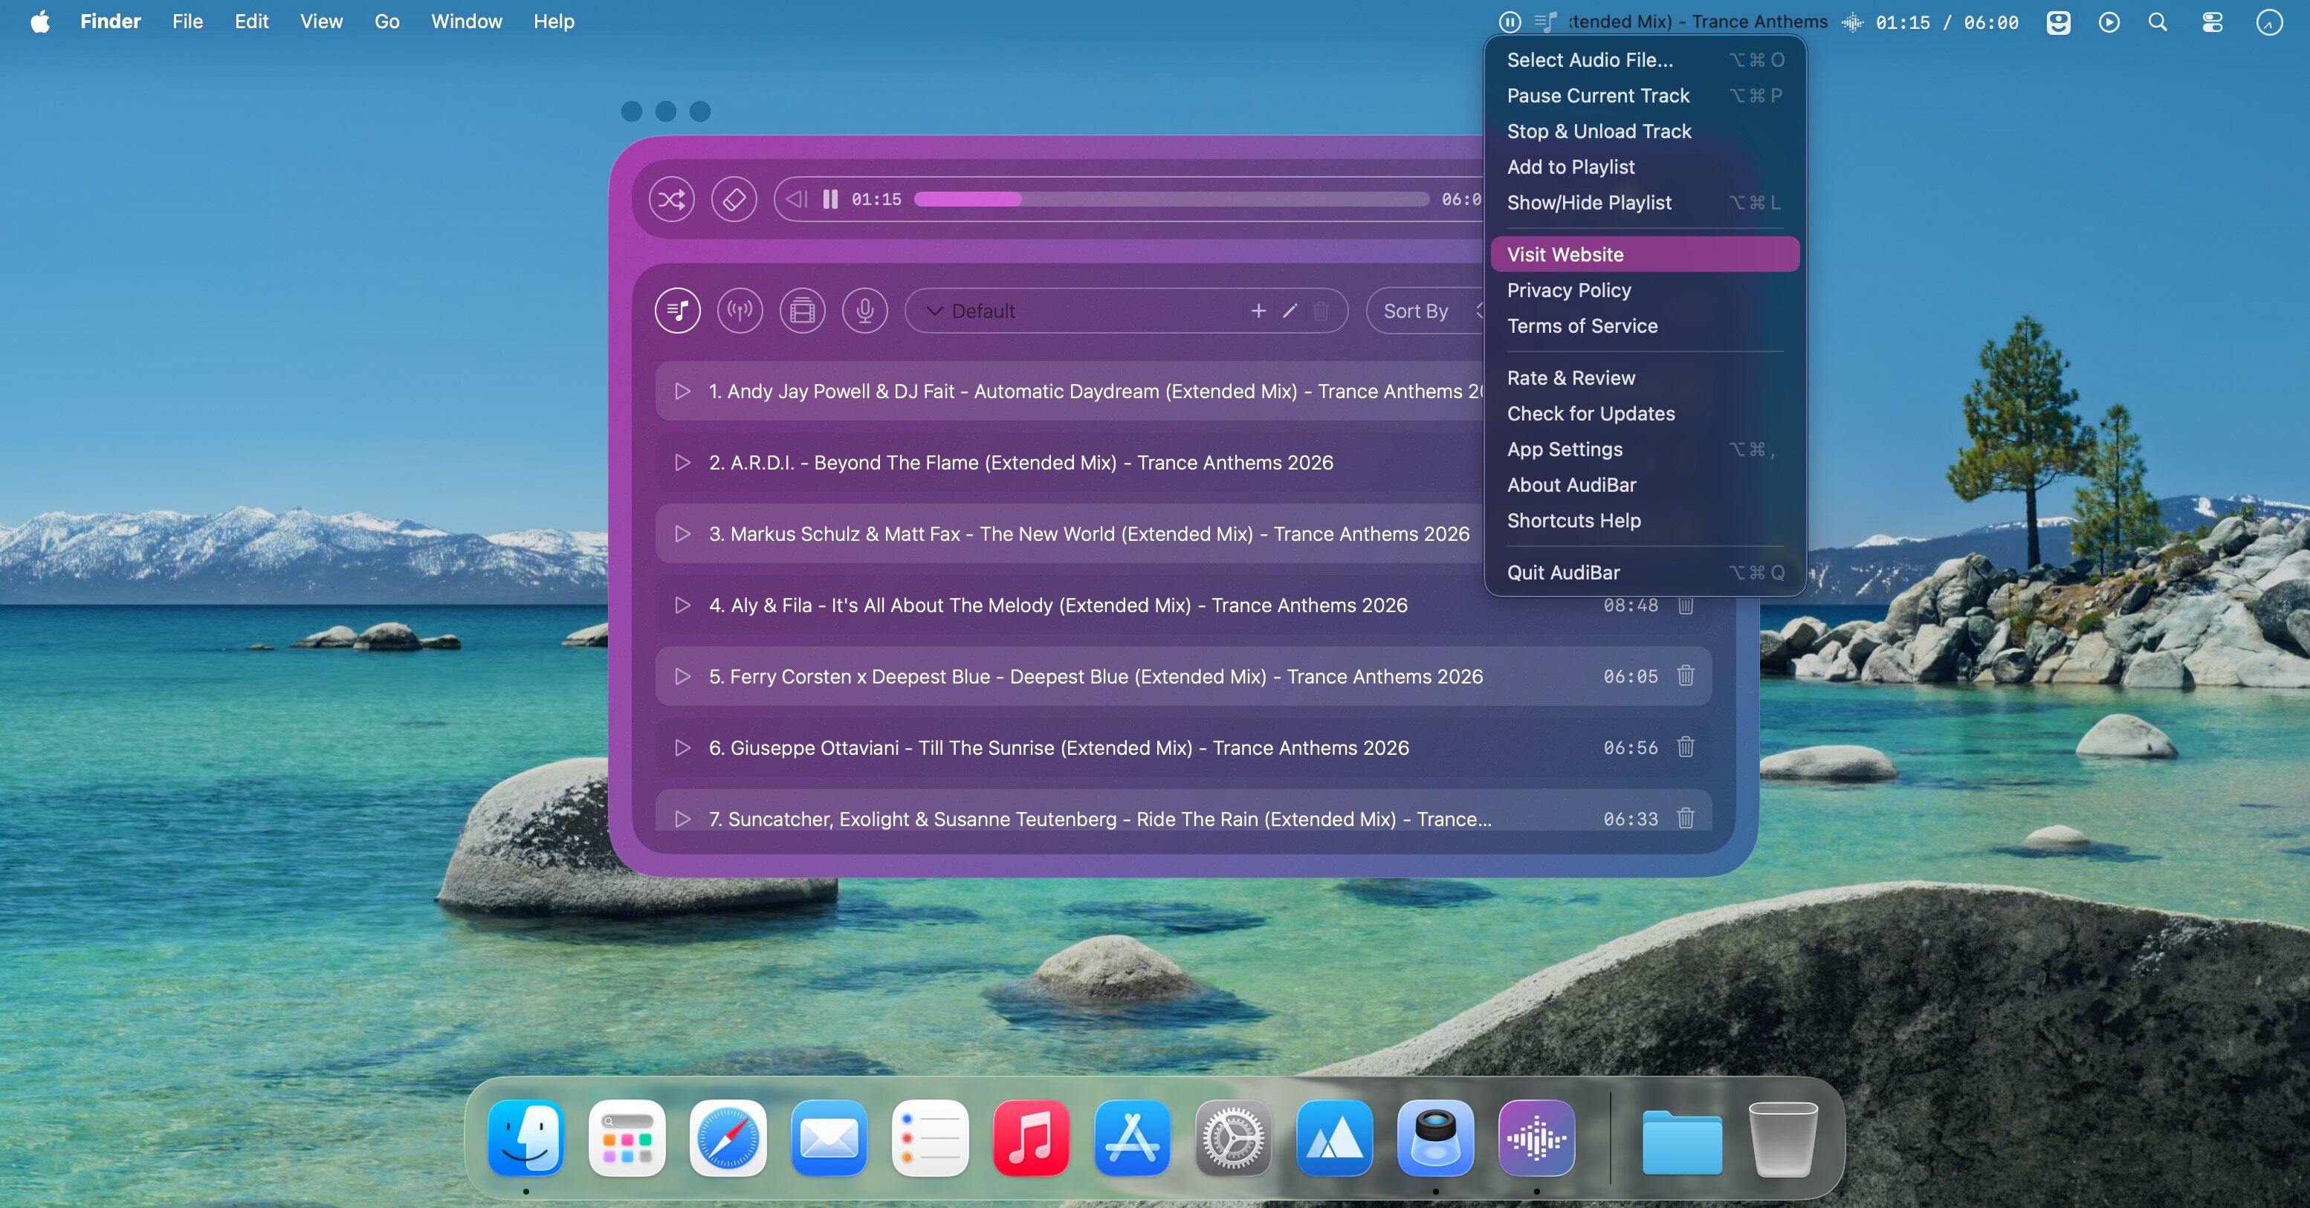Select the music playlist tab icon

coord(678,311)
